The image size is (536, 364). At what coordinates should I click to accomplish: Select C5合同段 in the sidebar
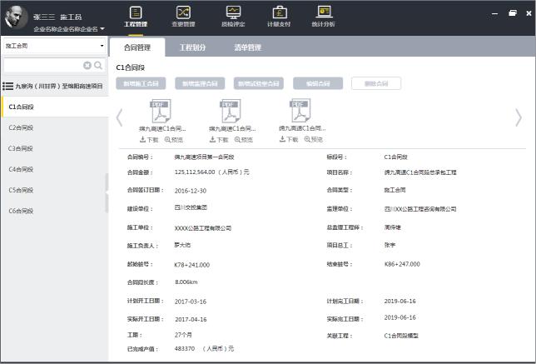point(55,190)
